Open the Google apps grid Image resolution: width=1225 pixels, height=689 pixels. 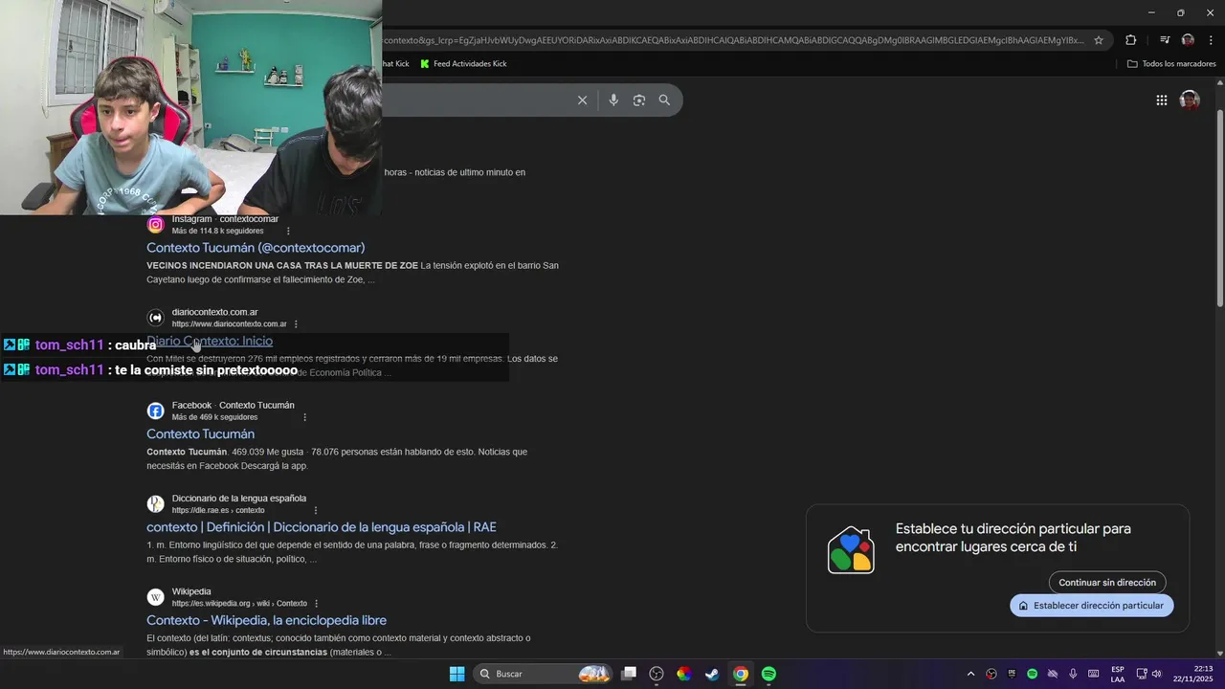[1161, 100]
